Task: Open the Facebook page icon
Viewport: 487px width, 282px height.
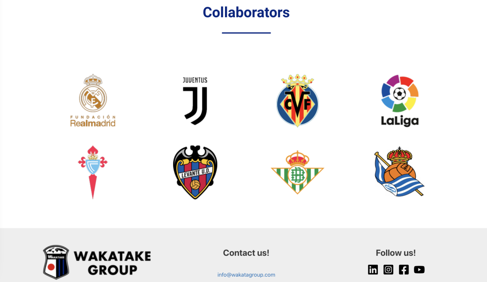Action: [404, 269]
